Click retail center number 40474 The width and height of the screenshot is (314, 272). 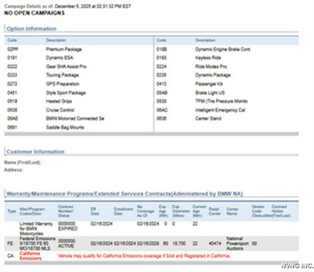tap(215, 243)
